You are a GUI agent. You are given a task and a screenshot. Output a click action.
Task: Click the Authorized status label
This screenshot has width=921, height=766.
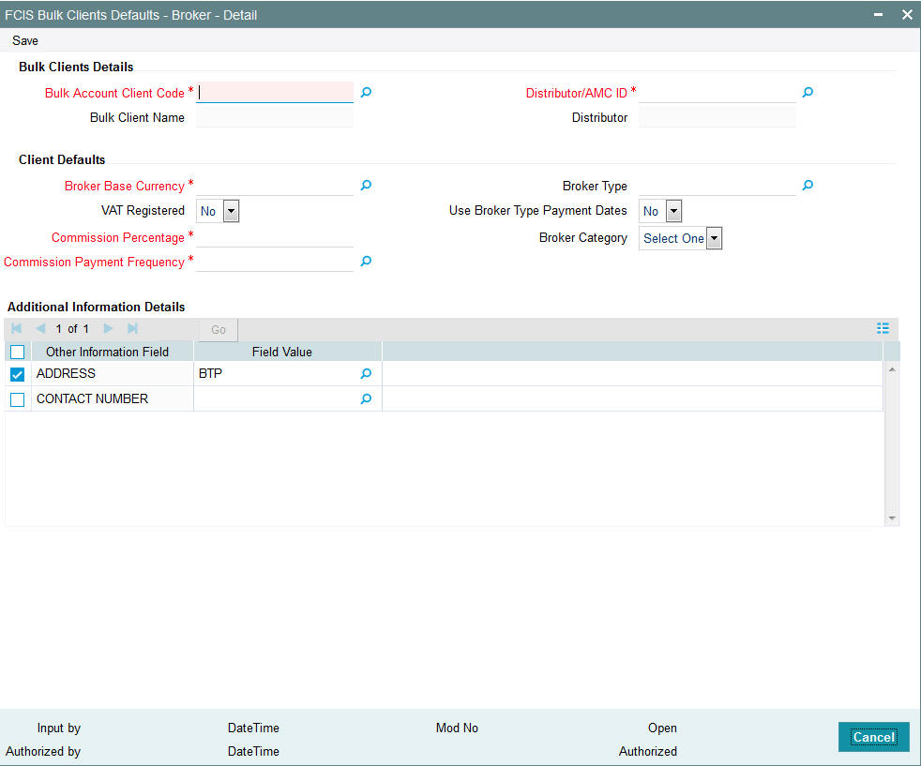pyautogui.click(x=648, y=751)
